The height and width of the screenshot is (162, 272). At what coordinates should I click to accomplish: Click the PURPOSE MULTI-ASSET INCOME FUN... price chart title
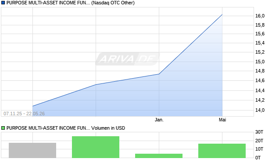pyautogui.click(x=48, y=3)
